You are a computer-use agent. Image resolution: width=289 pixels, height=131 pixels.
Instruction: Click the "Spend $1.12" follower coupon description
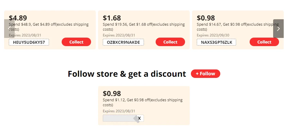tap(142, 102)
